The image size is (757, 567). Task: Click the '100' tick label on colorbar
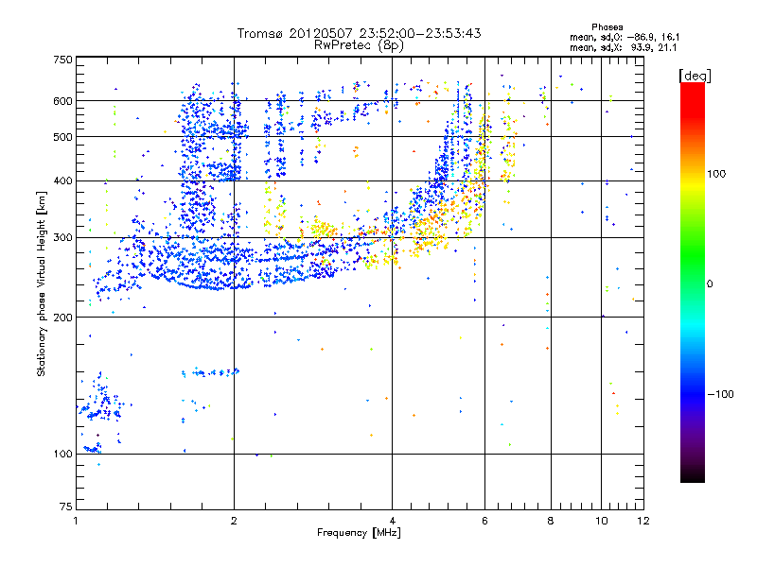(x=716, y=174)
